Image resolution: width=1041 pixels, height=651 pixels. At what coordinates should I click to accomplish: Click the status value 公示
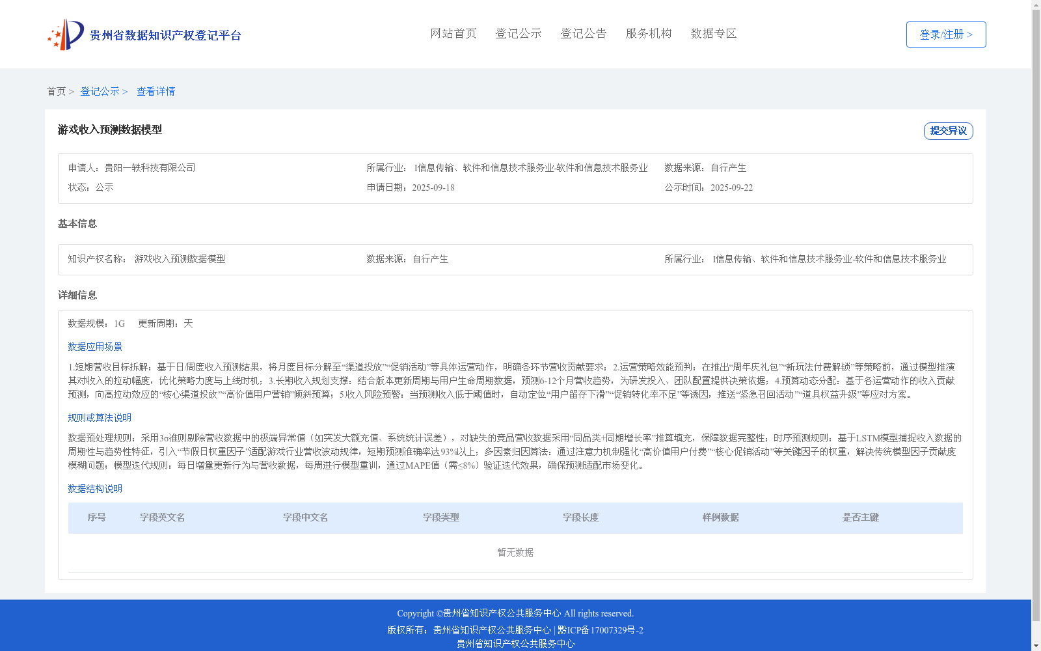point(105,187)
